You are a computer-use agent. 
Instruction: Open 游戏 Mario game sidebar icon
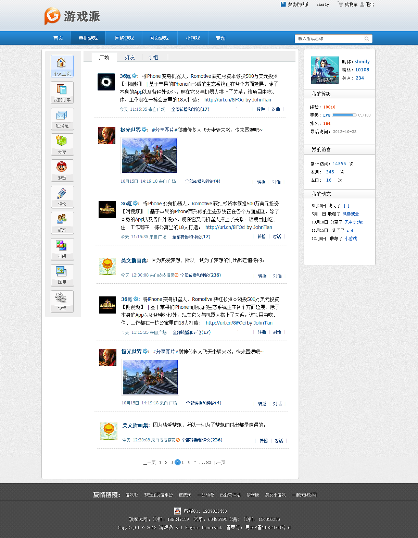click(62, 171)
